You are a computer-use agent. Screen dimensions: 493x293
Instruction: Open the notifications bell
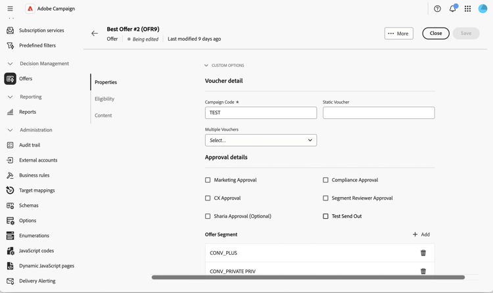point(452,9)
